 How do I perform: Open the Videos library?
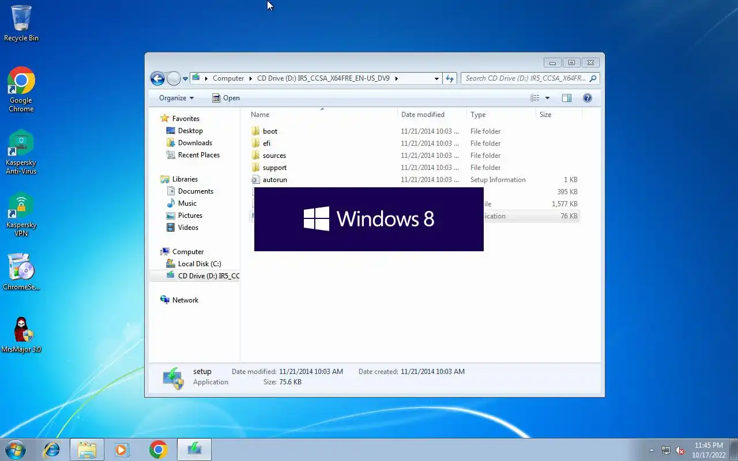pyautogui.click(x=188, y=228)
